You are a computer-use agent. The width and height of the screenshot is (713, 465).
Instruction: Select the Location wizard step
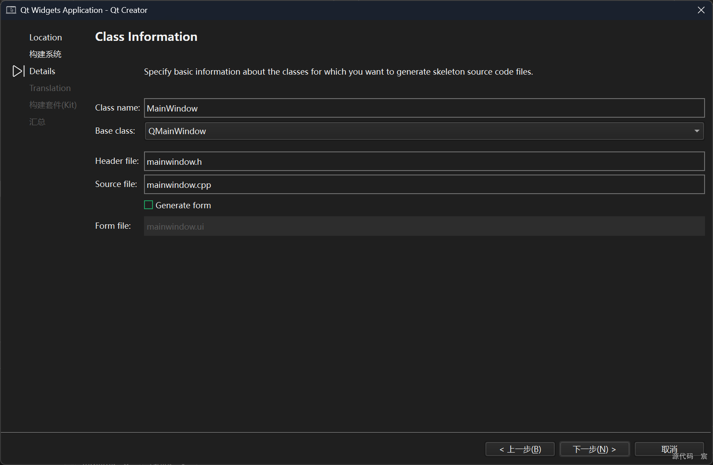tap(46, 37)
